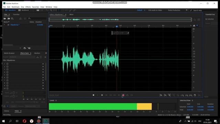The image size is (220, 124).
Task: Select Move tool in toolbar
Action: click(x=47, y=10)
